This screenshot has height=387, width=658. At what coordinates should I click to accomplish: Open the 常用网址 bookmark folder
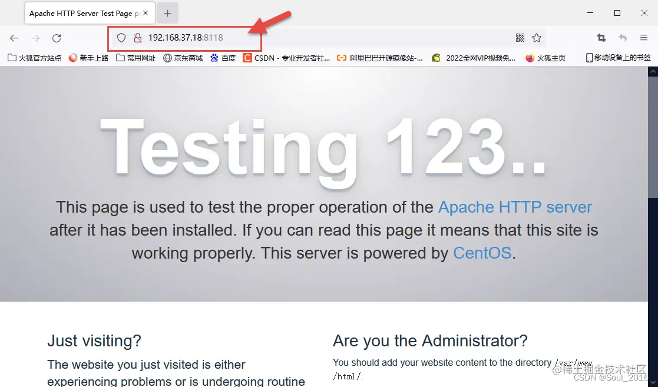(x=136, y=58)
